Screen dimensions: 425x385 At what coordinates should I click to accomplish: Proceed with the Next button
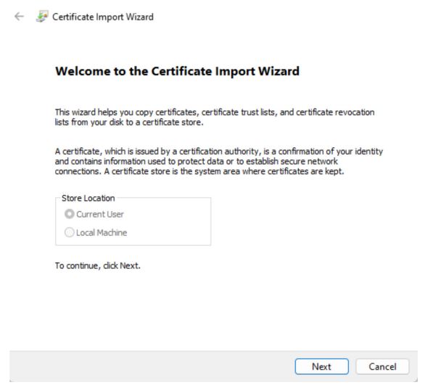321,367
